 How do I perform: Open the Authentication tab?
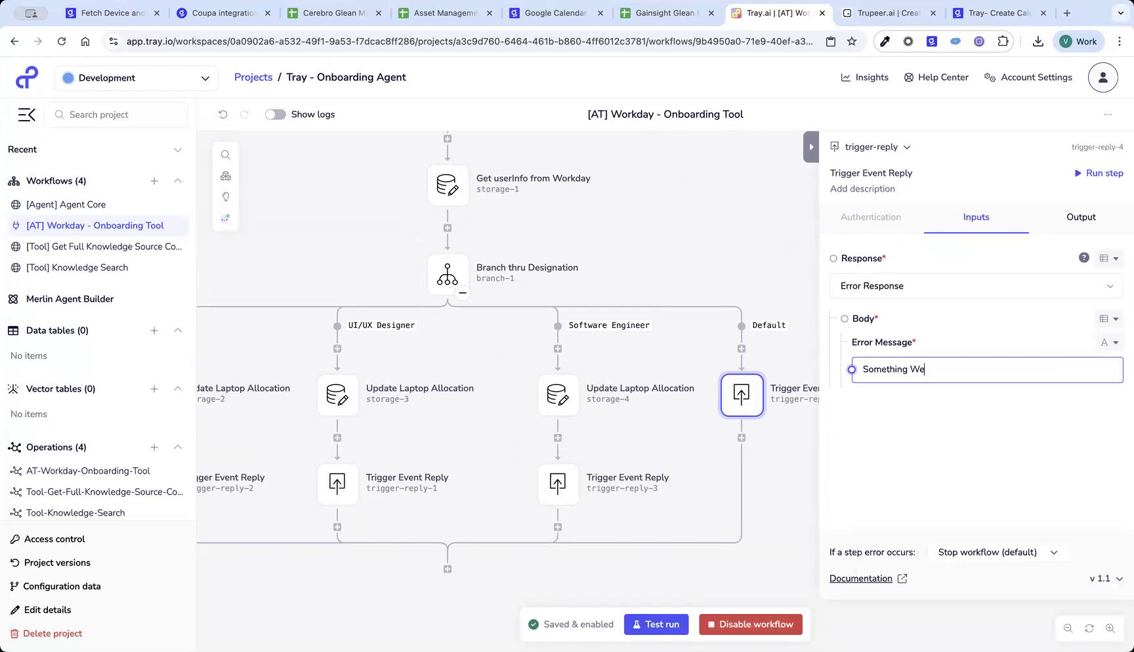click(x=871, y=217)
